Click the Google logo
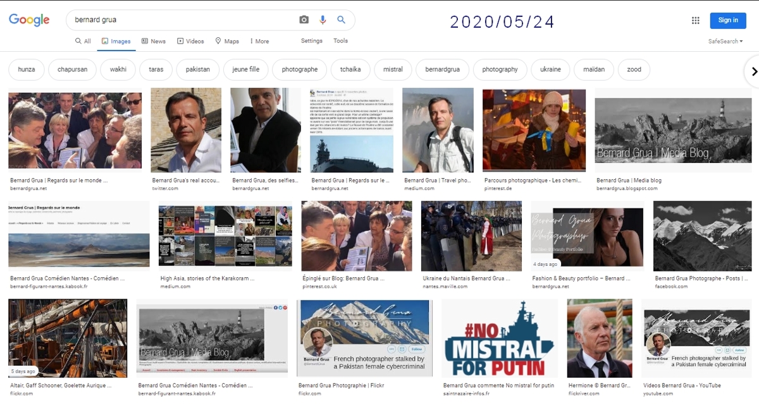The image size is (759, 406). point(29,20)
